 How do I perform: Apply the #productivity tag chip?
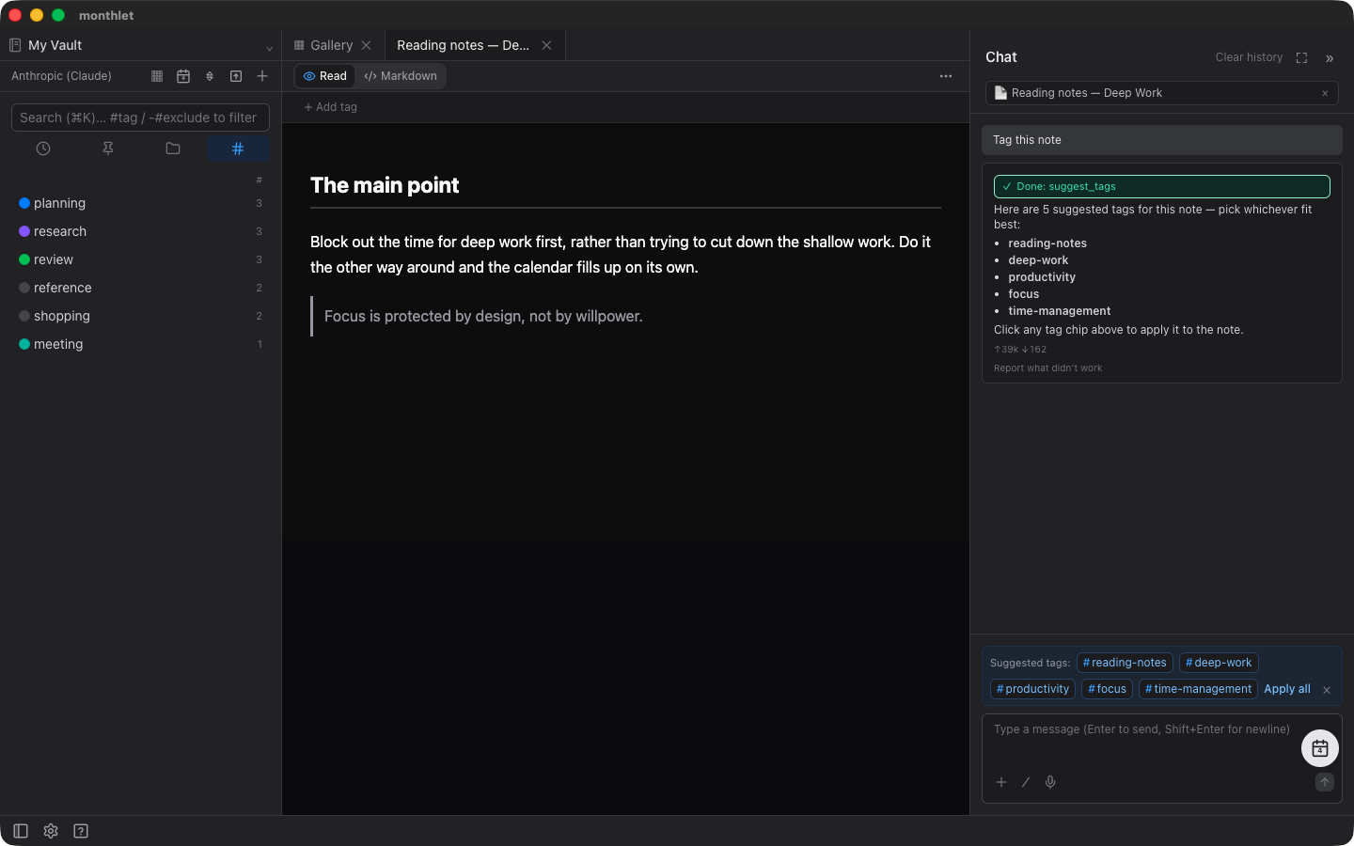(1032, 689)
